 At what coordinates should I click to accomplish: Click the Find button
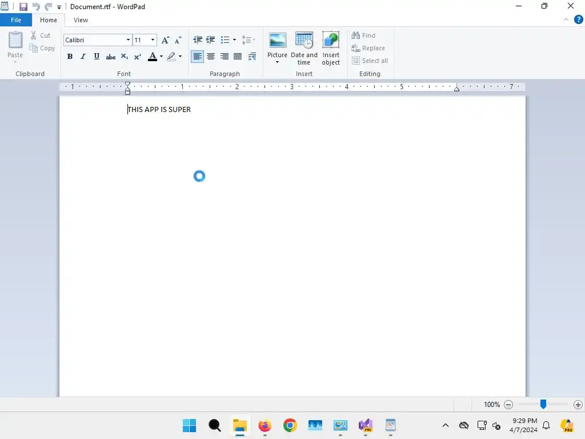click(363, 35)
